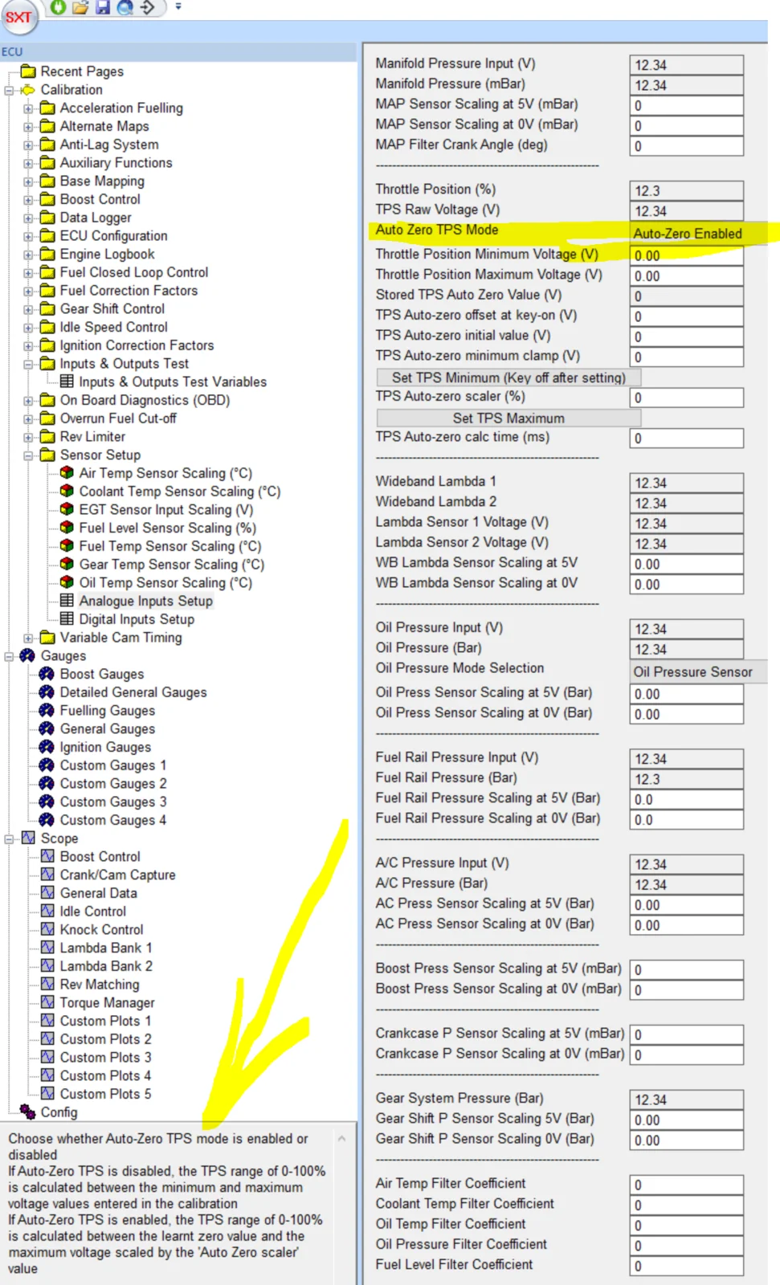Edit Oil Press Sensor Scaling at 5V
The image size is (780, 1285).
coord(687,694)
